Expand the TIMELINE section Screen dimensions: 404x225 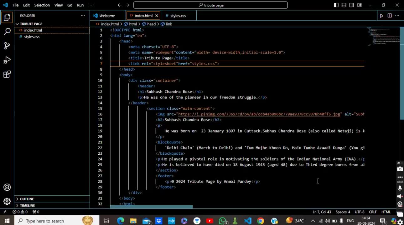(52, 205)
